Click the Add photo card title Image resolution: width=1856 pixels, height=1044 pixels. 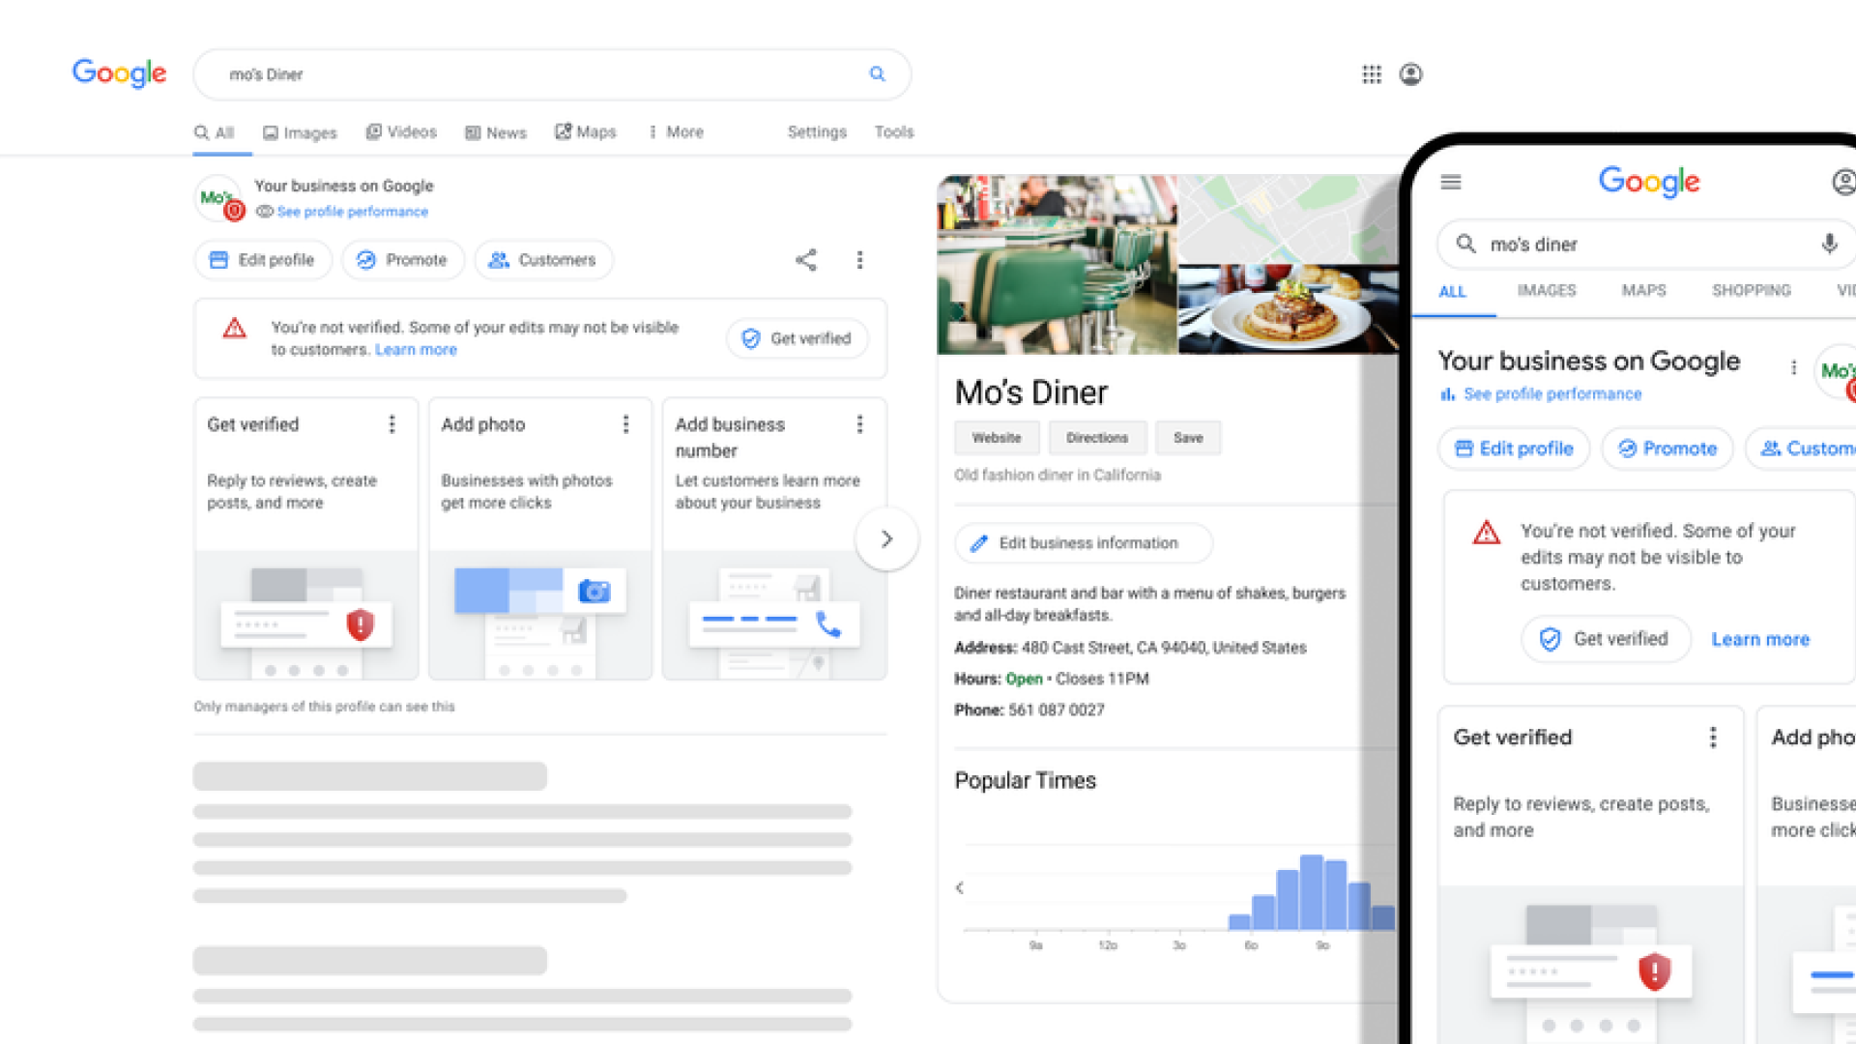pos(483,424)
